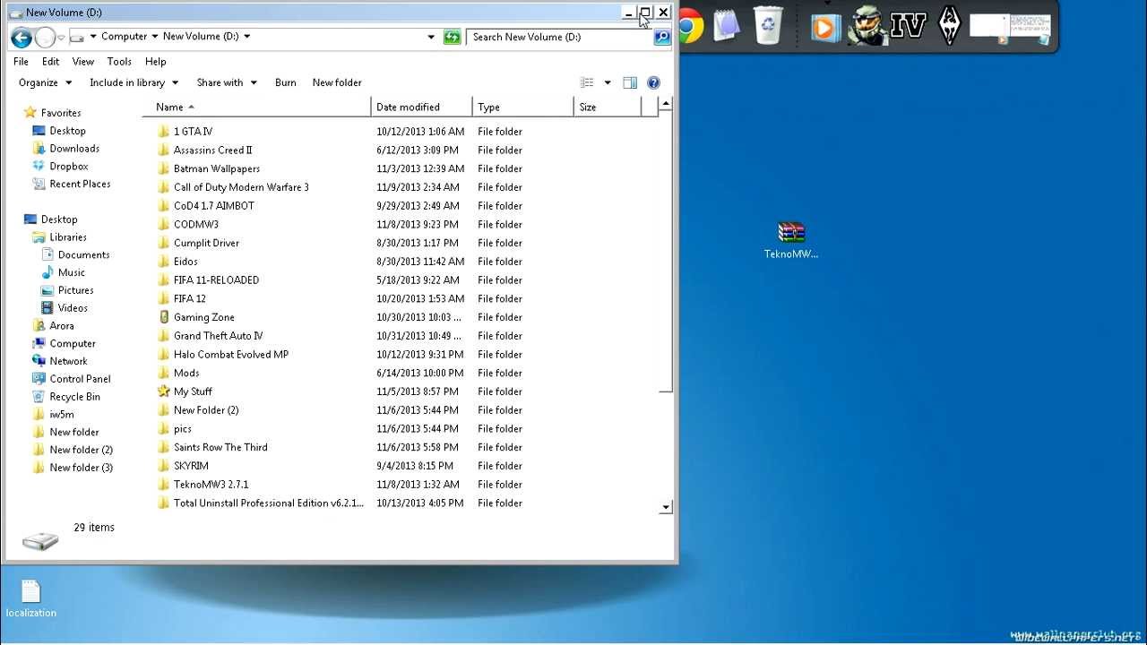The width and height of the screenshot is (1147, 645).
Task: Click the file list scroll-down arrow
Action: 666,507
